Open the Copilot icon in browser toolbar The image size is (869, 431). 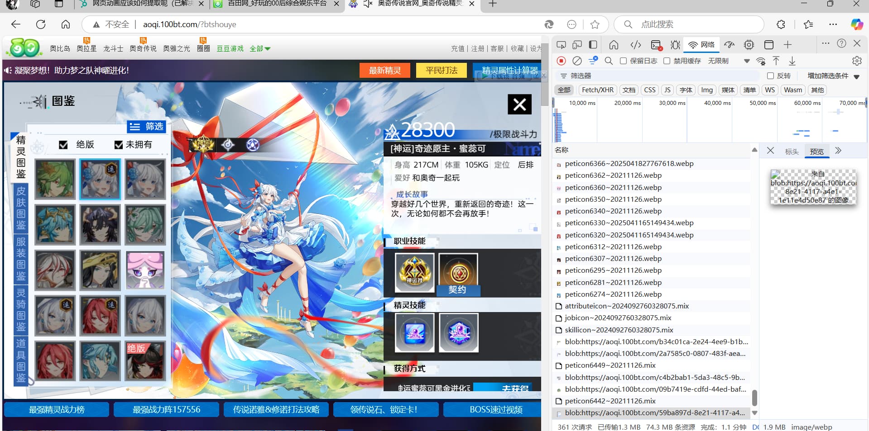coord(857,24)
